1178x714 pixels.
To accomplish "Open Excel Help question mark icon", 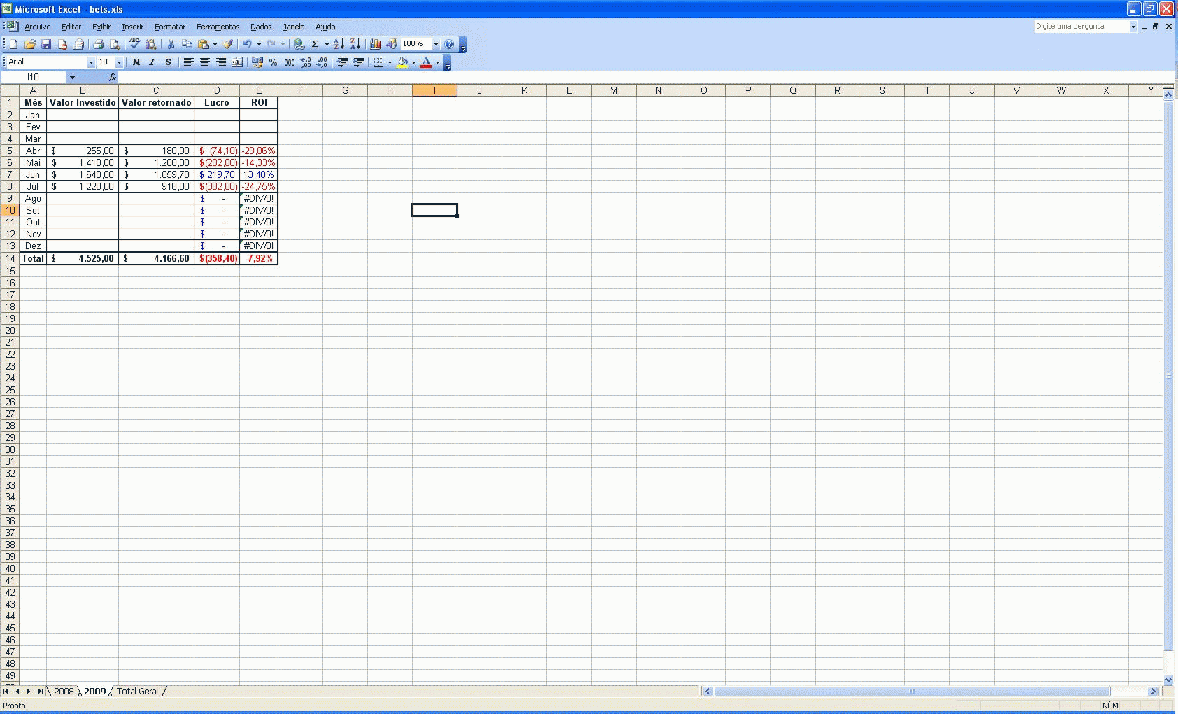I will point(450,44).
